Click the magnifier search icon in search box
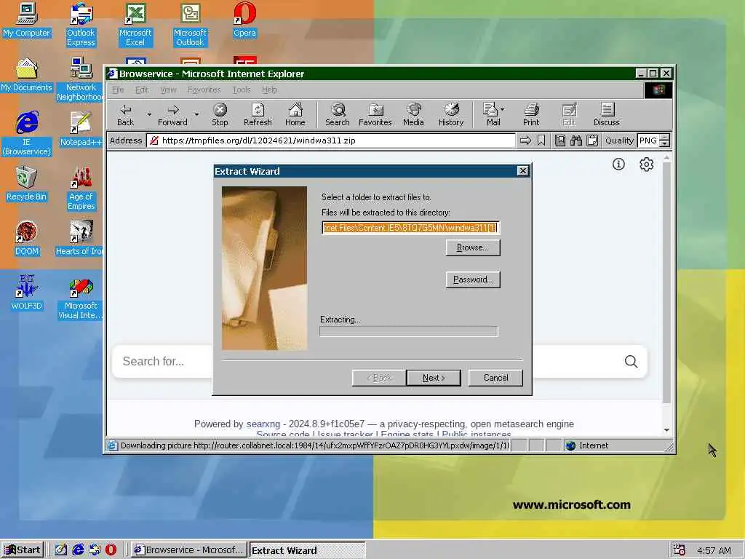This screenshot has height=559, width=745. pos(631,361)
